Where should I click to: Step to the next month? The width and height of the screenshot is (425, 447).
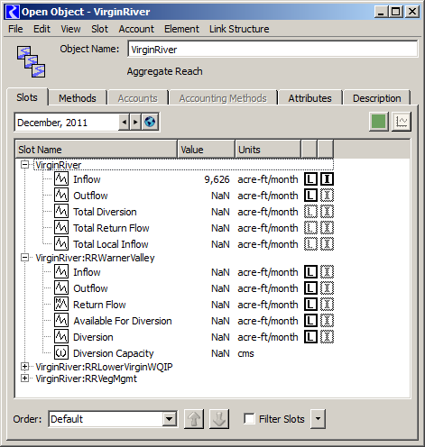click(135, 123)
